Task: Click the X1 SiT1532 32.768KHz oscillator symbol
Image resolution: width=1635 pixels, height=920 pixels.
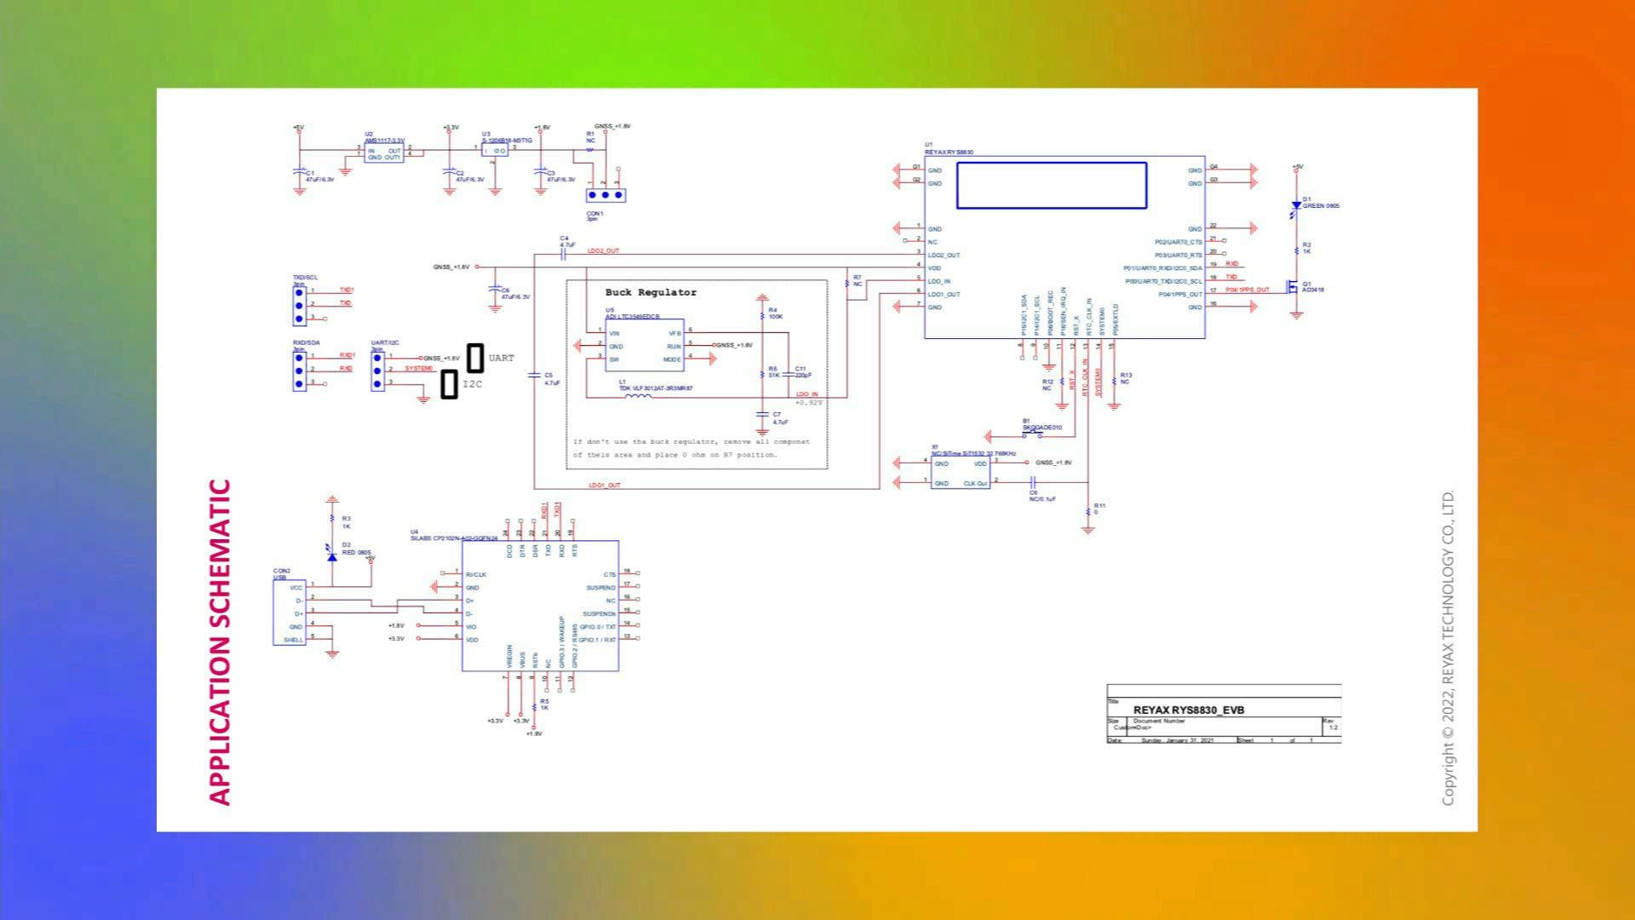Action: point(961,473)
